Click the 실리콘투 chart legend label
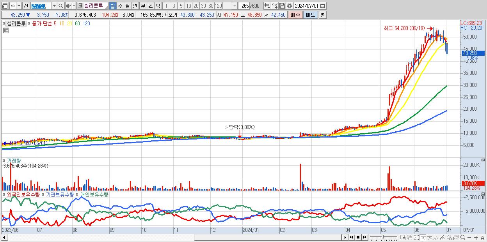Image resolution: width=487 pixels, height=242 pixels. [16, 23]
